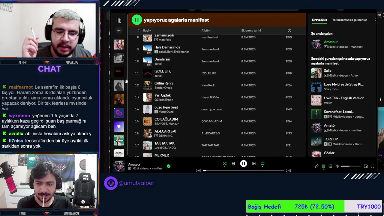This screenshot has width=384, height=216.
Task: Skip to the previous track
Action: tap(233, 163)
